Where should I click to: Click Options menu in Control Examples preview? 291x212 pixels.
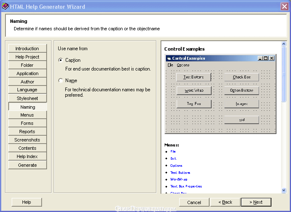pos(183,65)
